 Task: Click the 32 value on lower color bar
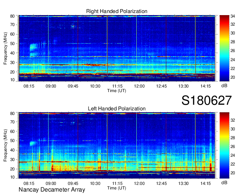233,120
